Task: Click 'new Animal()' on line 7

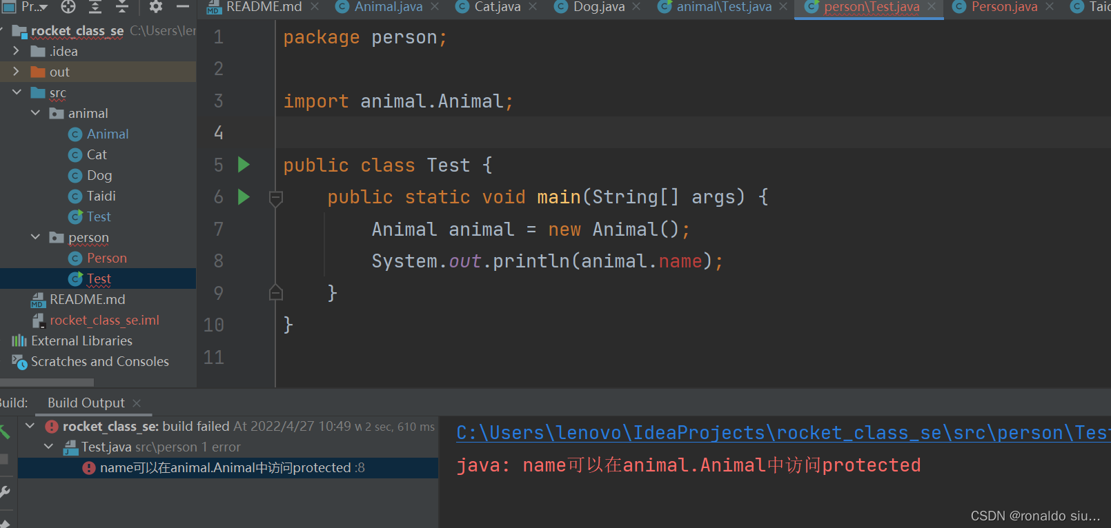Action: [x=613, y=230]
